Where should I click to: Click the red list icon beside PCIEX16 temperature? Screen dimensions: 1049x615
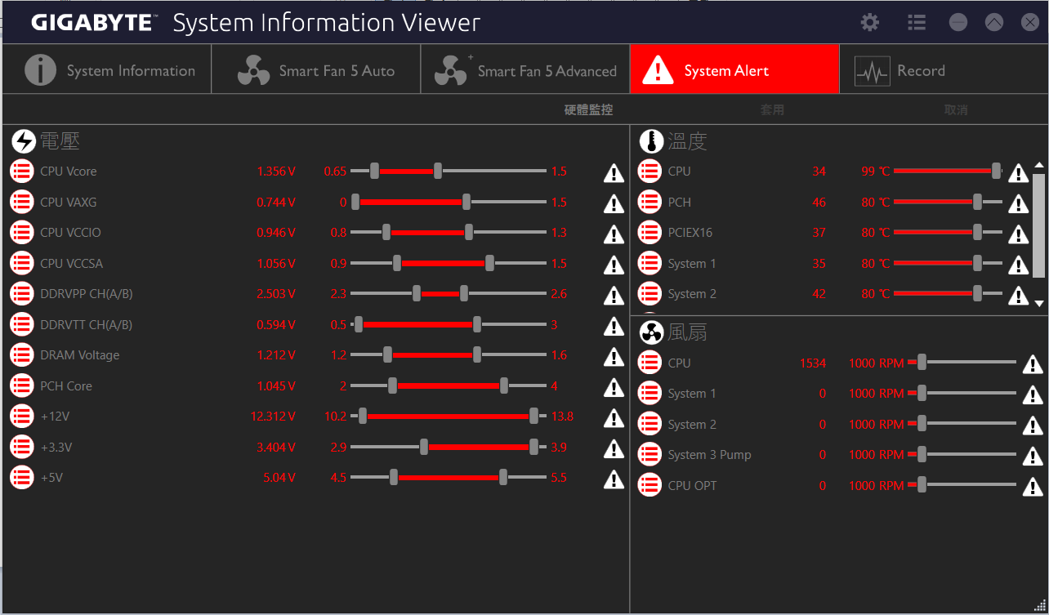point(649,233)
